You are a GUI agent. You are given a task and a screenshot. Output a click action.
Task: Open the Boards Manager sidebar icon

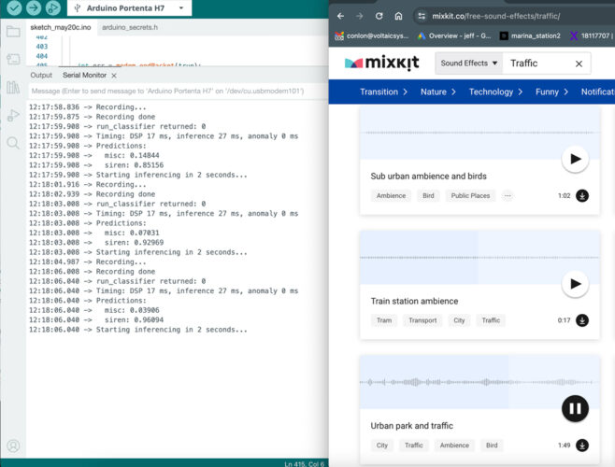coord(13,59)
